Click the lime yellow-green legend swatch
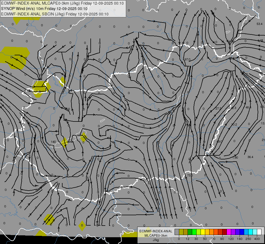This screenshot has height=244, width=265. click(x=199, y=232)
